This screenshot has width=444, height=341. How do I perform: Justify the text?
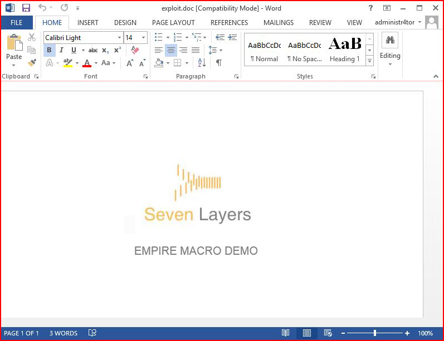196,50
